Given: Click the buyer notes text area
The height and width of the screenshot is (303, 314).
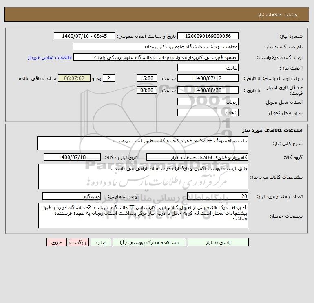Looking at the screenshot, I should (x=143, y=216).
